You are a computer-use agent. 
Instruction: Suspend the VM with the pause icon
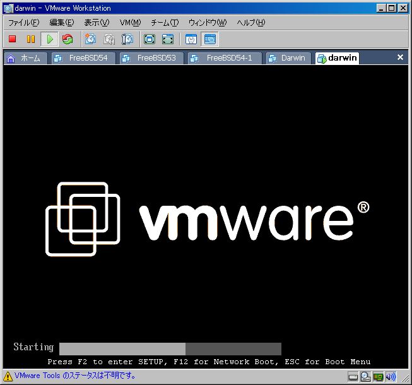coord(31,39)
